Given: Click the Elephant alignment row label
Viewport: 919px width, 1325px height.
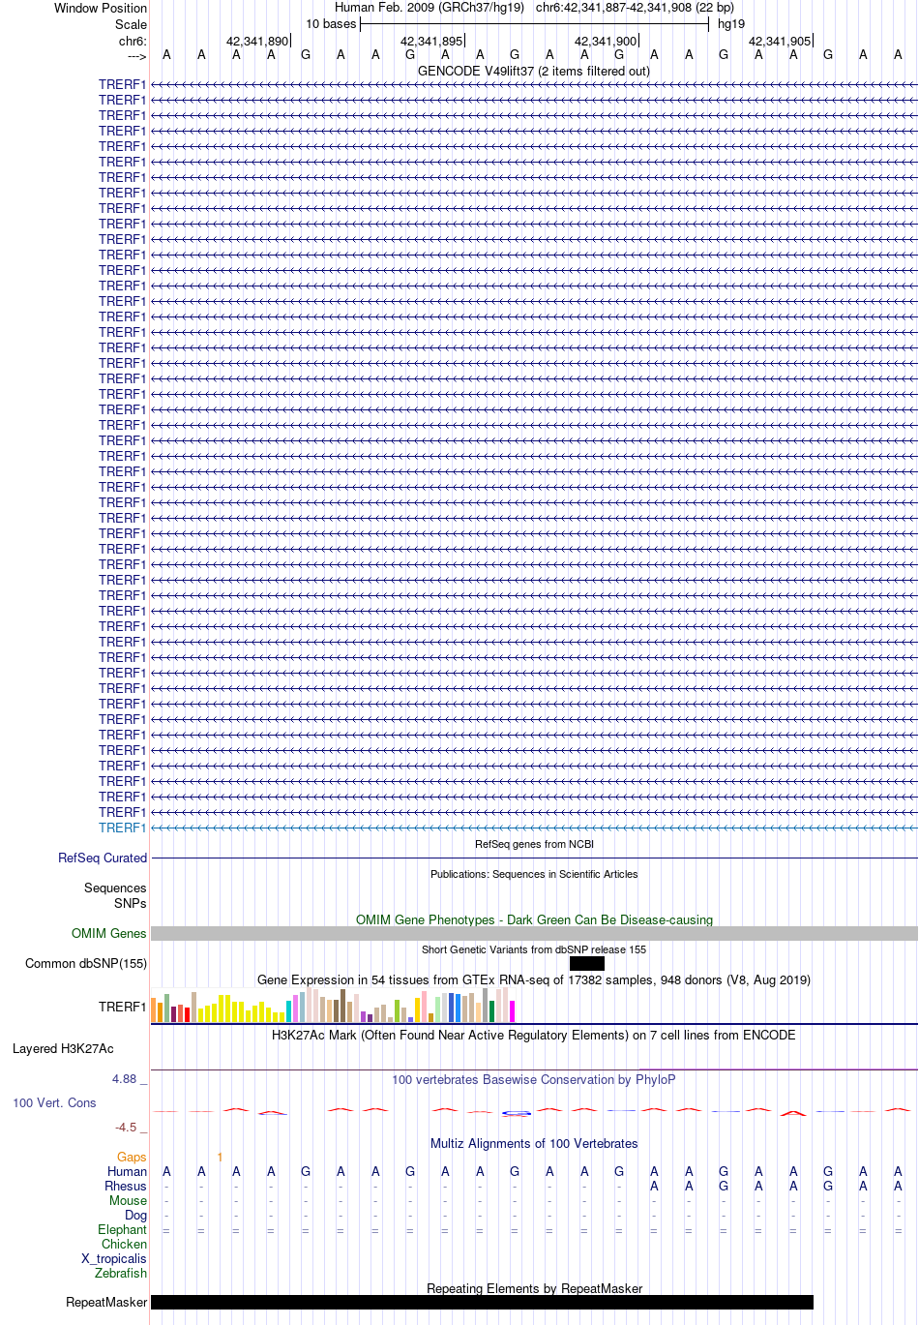Looking at the screenshot, I should click(x=122, y=1229).
